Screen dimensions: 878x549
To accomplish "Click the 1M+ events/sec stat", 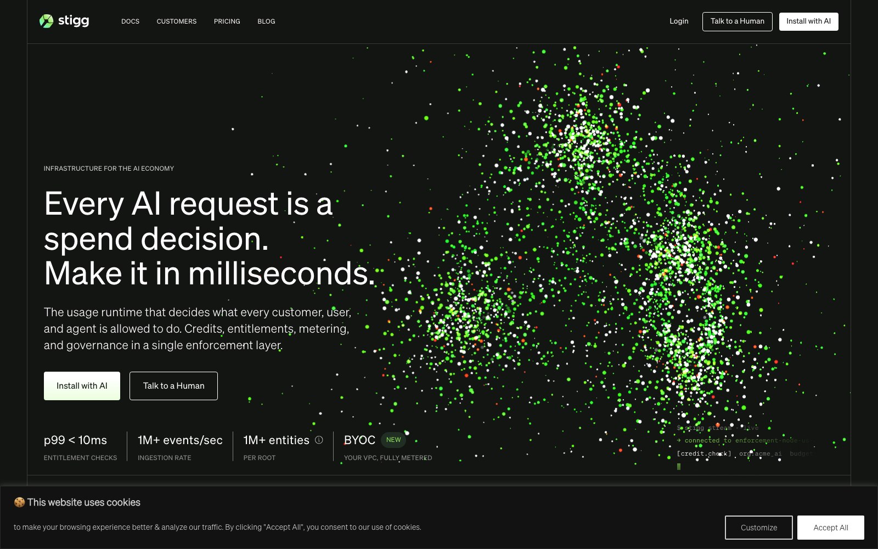I will point(180,440).
